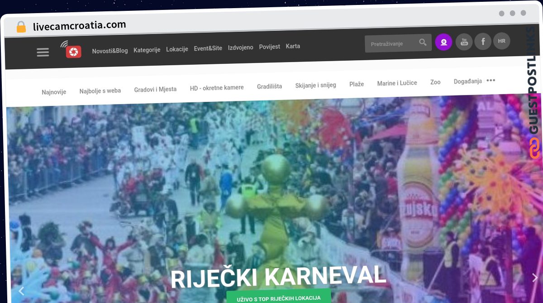Open the Lokacije menu
This screenshot has width=543, height=303.
click(177, 49)
